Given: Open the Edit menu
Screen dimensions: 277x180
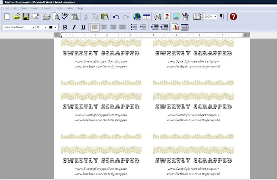Looking at the screenshot, I should 15,8.
